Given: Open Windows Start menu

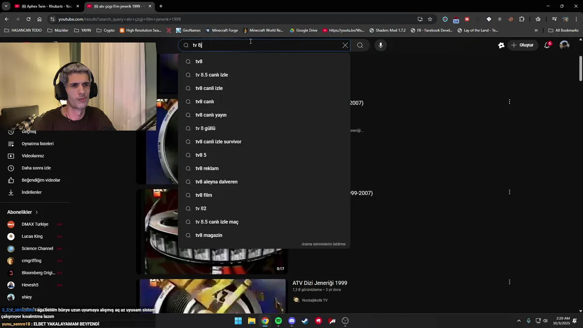Looking at the screenshot, I should pyautogui.click(x=238, y=321).
